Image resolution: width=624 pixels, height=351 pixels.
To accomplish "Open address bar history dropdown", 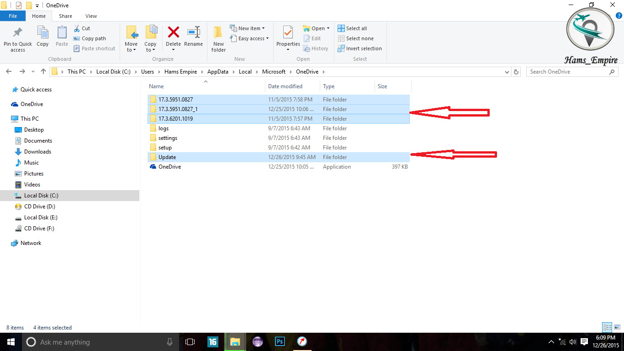I will [x=507, y=72].
